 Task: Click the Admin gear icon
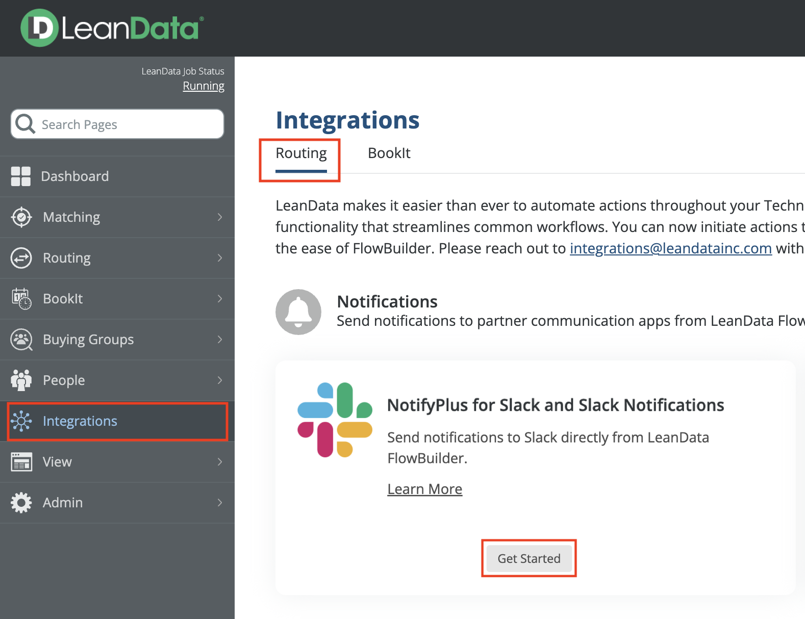tap(21, 503)
